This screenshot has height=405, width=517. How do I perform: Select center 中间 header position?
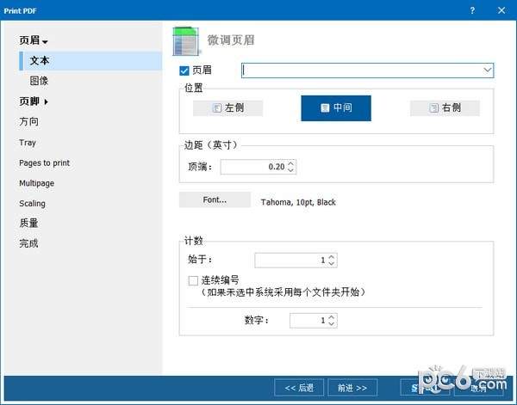pyautogui.click(x=335, y=108)
